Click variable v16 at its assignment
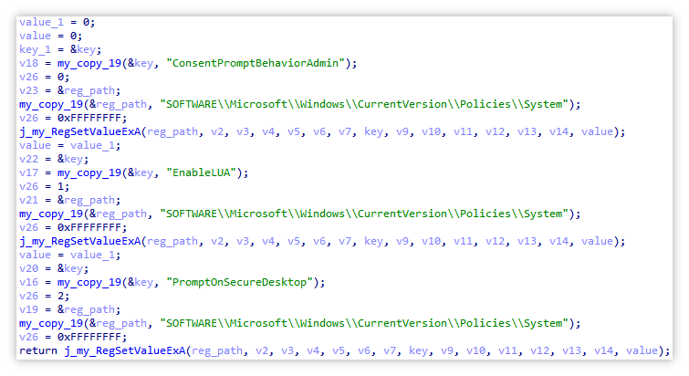 click(x=29, y=282)
